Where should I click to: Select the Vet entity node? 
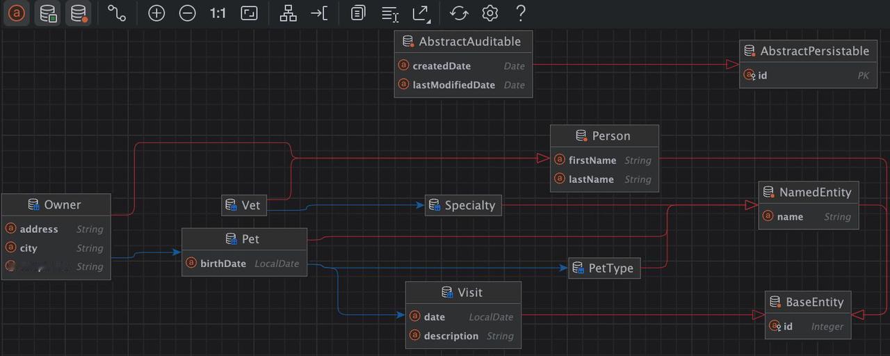click(x=244, y=205)
